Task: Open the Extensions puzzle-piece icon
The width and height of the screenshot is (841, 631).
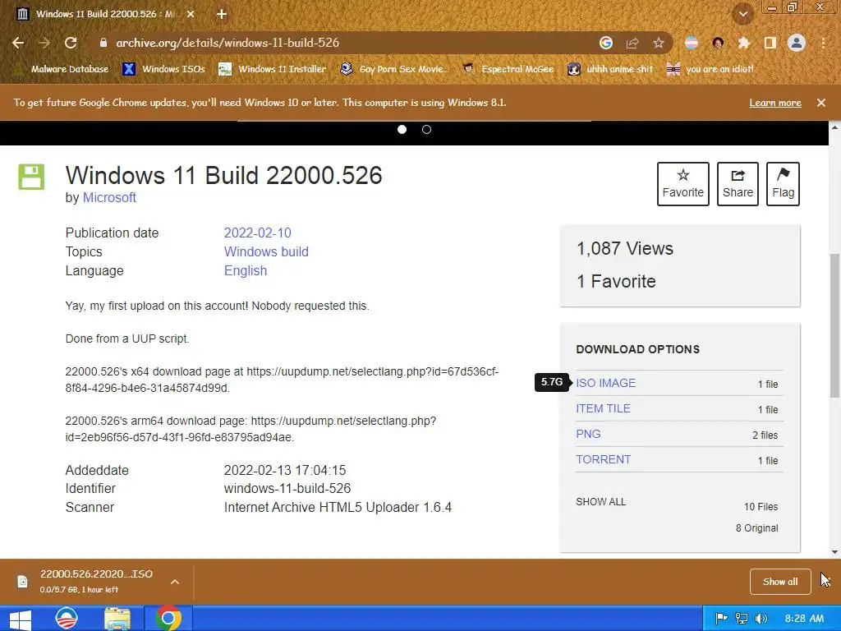Action: point(743,43)
